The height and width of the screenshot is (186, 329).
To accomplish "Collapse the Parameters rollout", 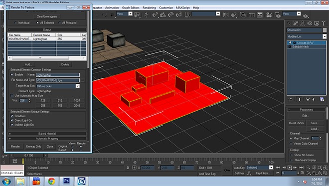I will tap(306, 110).
